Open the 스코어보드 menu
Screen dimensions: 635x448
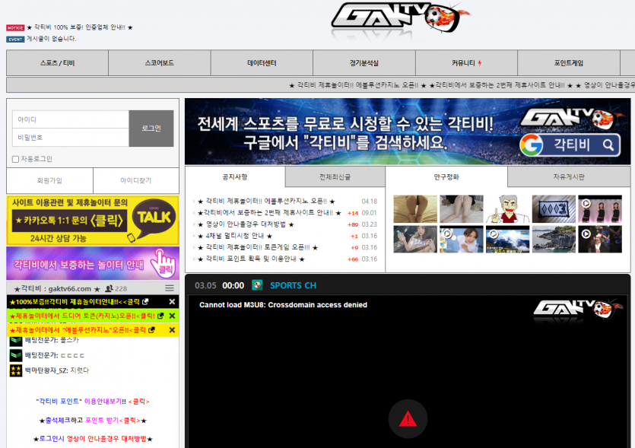[160, 63]
